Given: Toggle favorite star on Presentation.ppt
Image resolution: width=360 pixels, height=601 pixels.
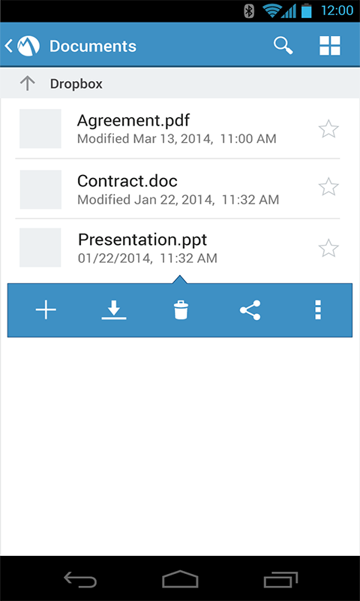Looking at the screenshot, I should coord(328,248).
